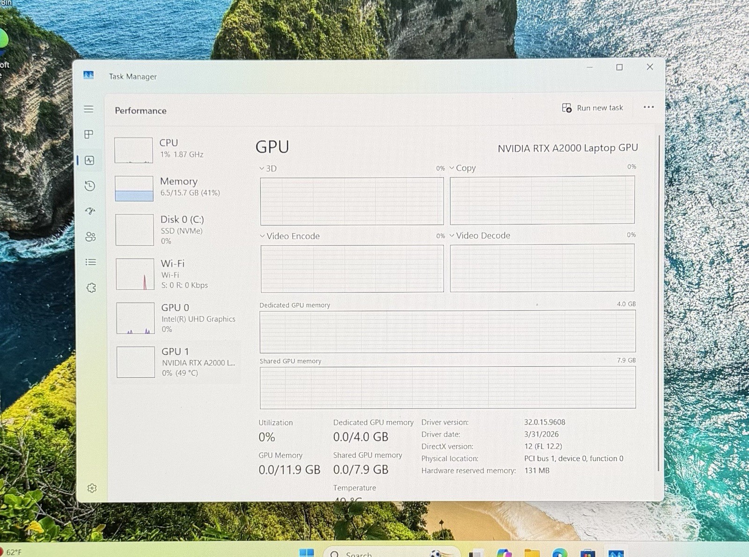The height and width of the screenshot is (557, 749).
Task: Click the PCI bus 1 physical location text
Action: click(x=573, y=459)
